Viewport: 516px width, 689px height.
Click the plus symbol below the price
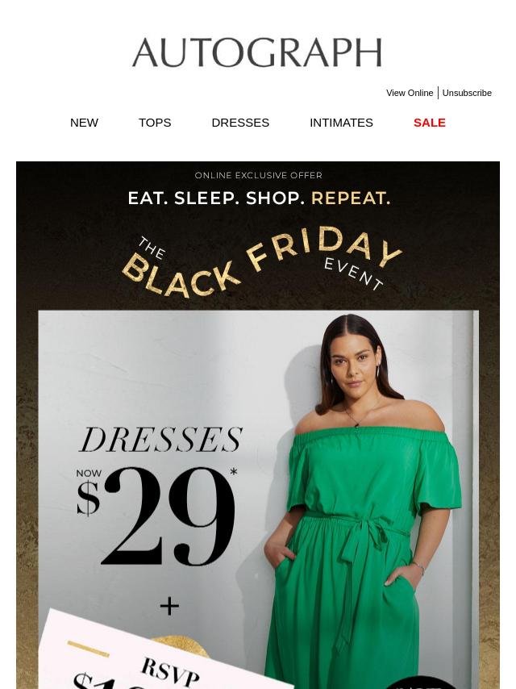pyautogui.click(x=169, y=607)
